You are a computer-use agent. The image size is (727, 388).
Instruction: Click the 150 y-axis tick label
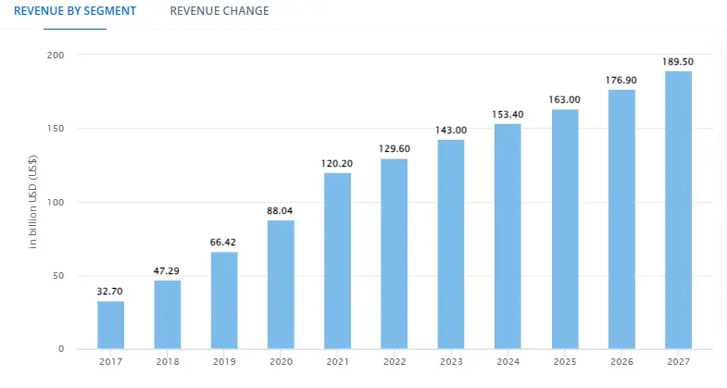coord(56,128)
